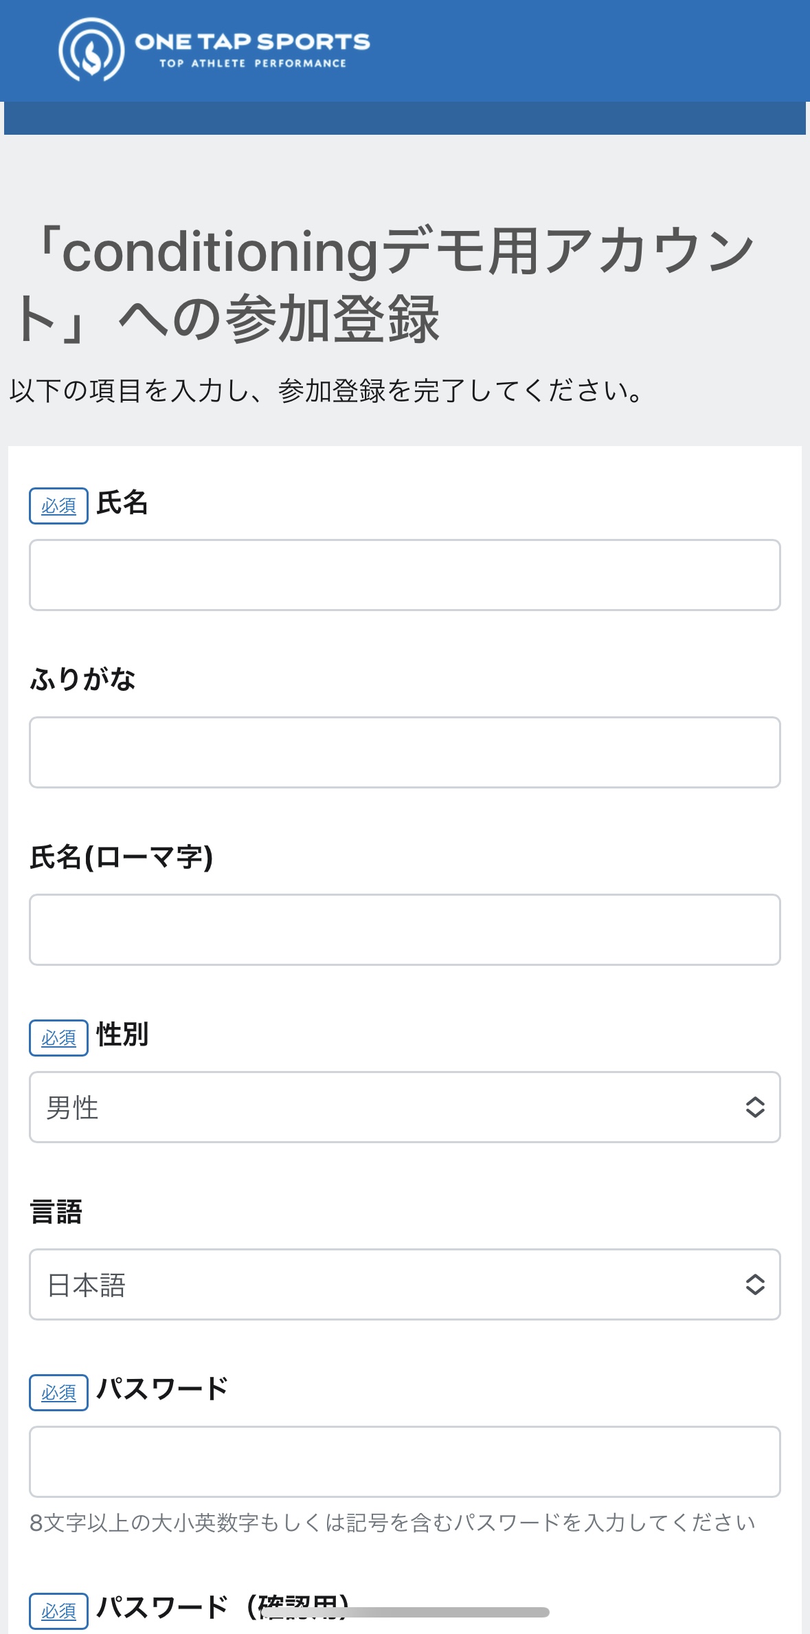Viewport: 810px width, 1634px height.
Task: Click the 言語 field label
Action: click(56, 1212)
